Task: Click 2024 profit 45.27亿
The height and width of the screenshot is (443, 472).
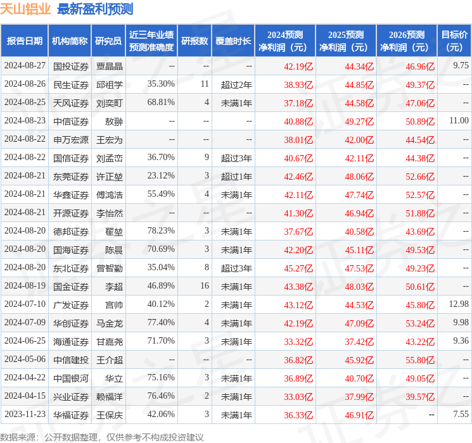Action: [x=298, y=268]
